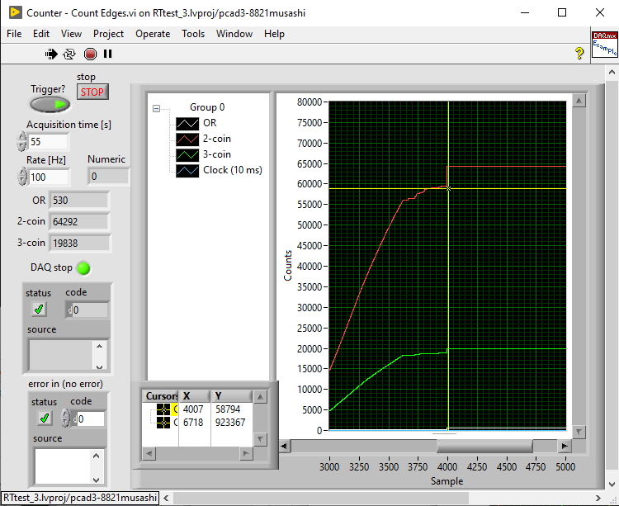This screenshot has width=619, height=506.
Task: Click the 3-coin plot legend icon
Action: (x=188, y=154)
